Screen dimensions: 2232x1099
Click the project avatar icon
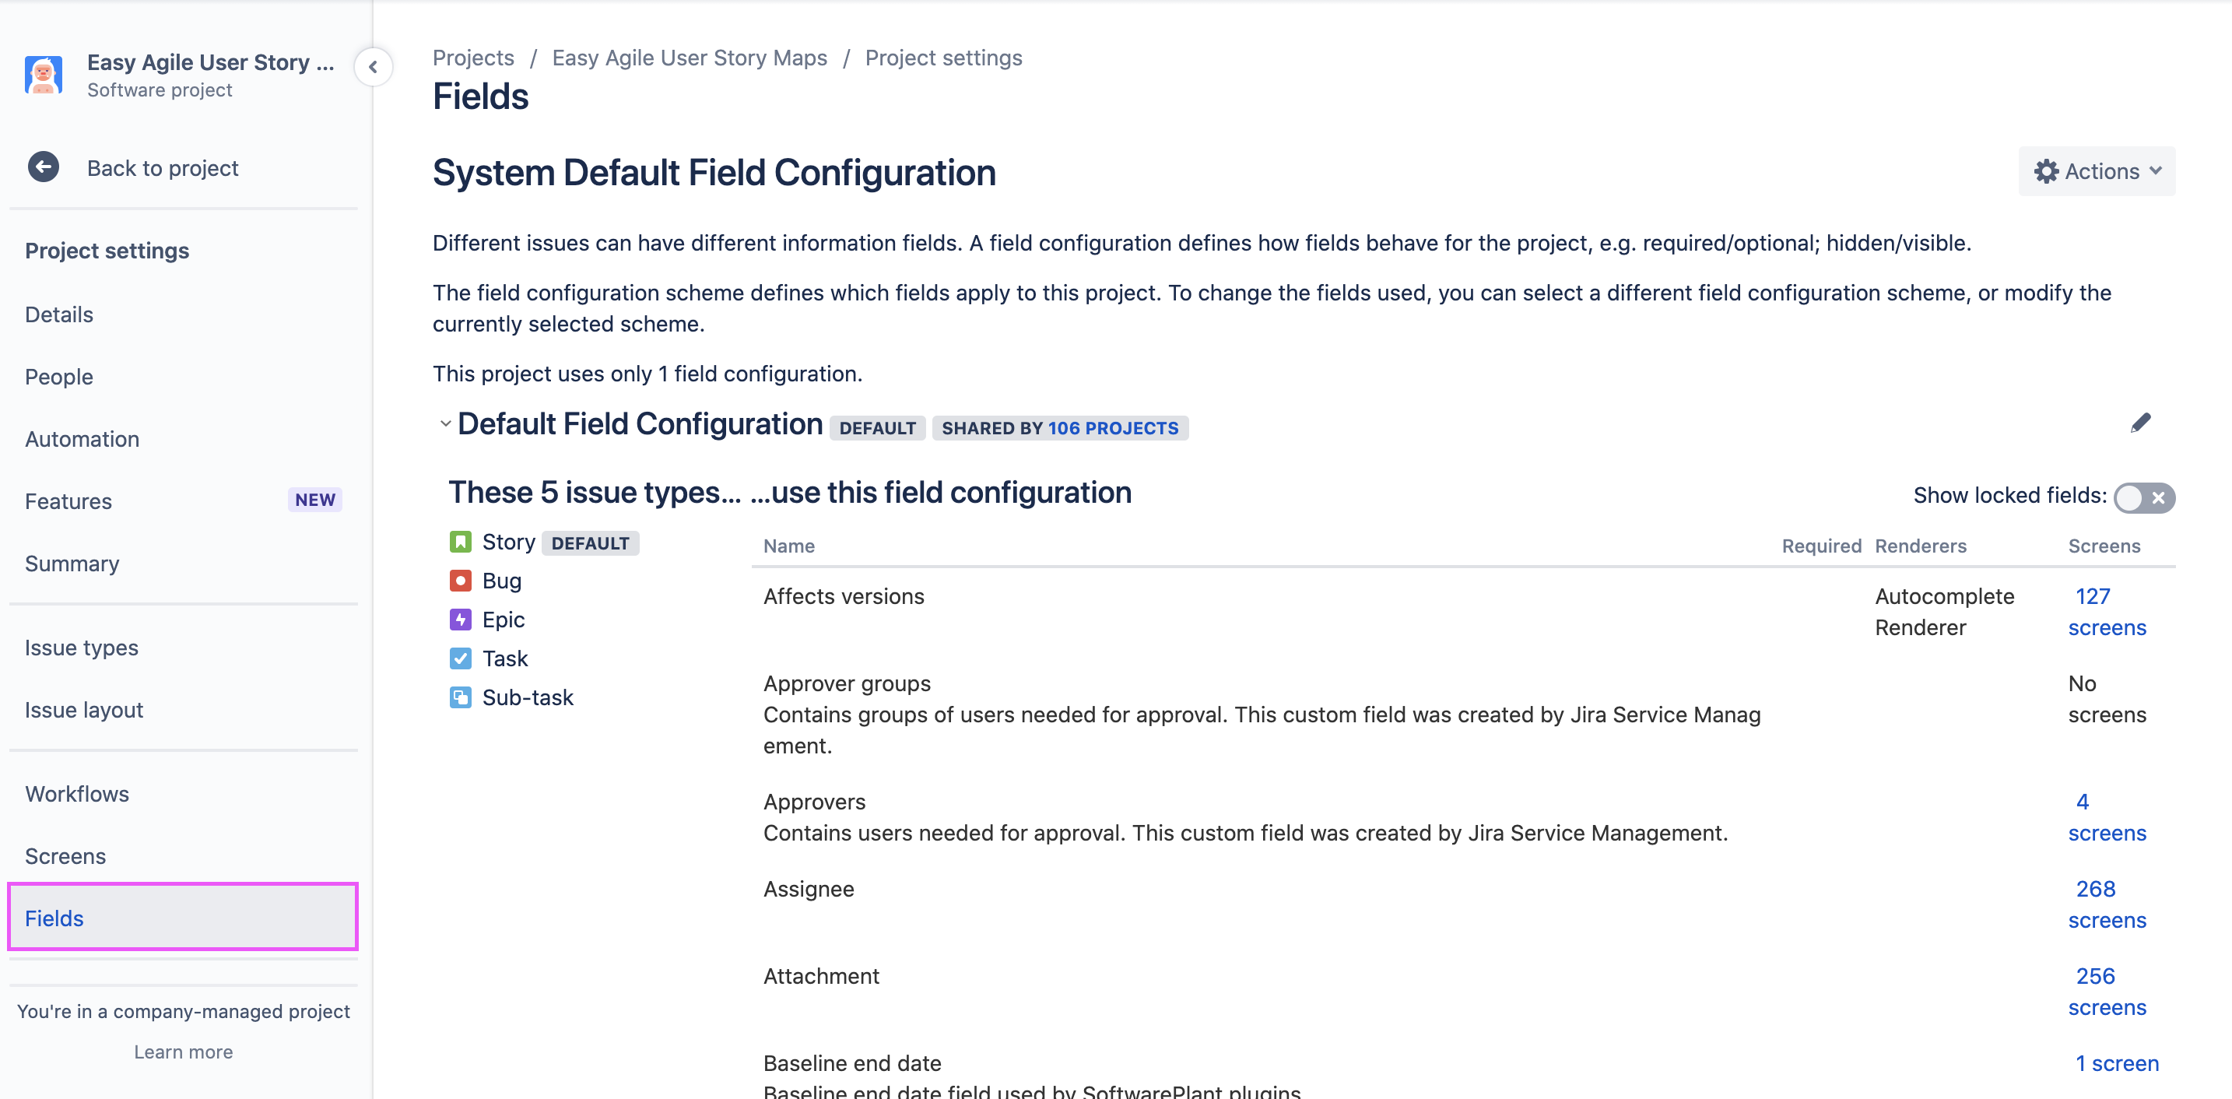(44, 75)
